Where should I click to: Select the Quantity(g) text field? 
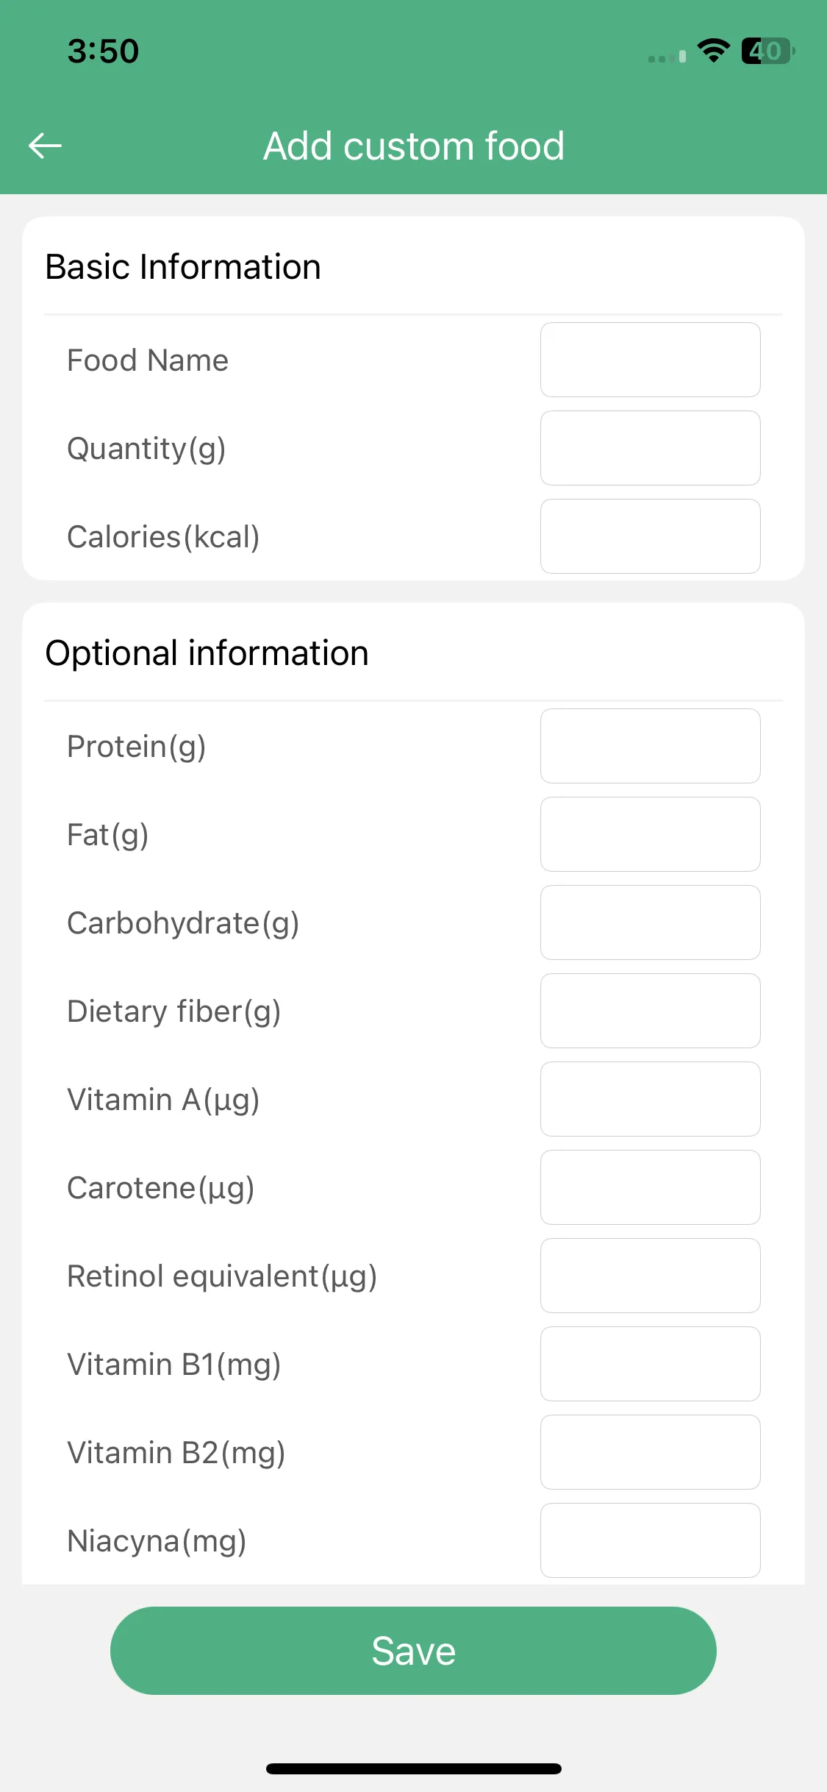point(651,448)
